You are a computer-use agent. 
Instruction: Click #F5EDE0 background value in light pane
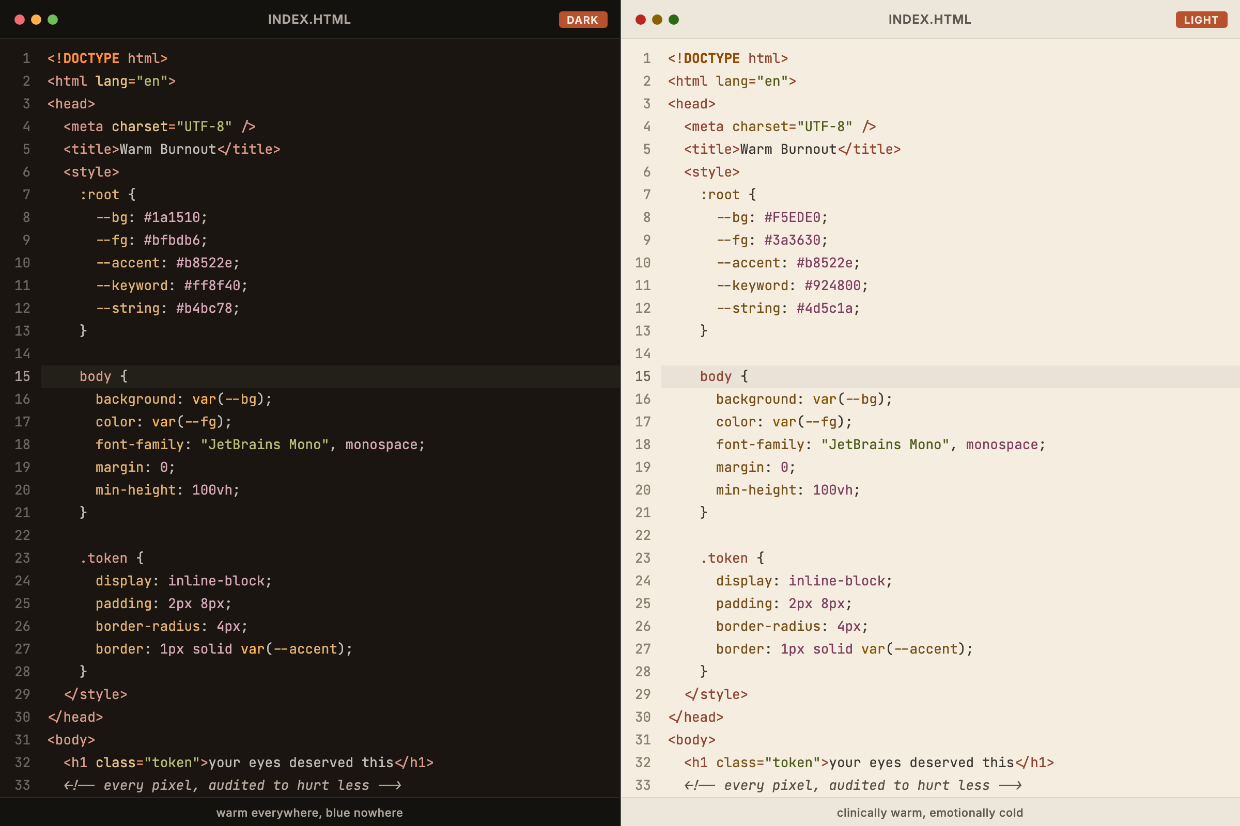[x=792, y=217]
